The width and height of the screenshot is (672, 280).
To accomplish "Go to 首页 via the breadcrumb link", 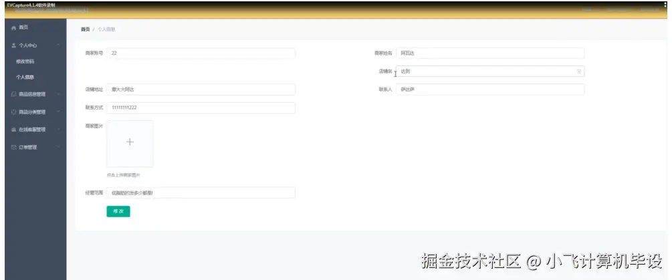I will 86,29.
